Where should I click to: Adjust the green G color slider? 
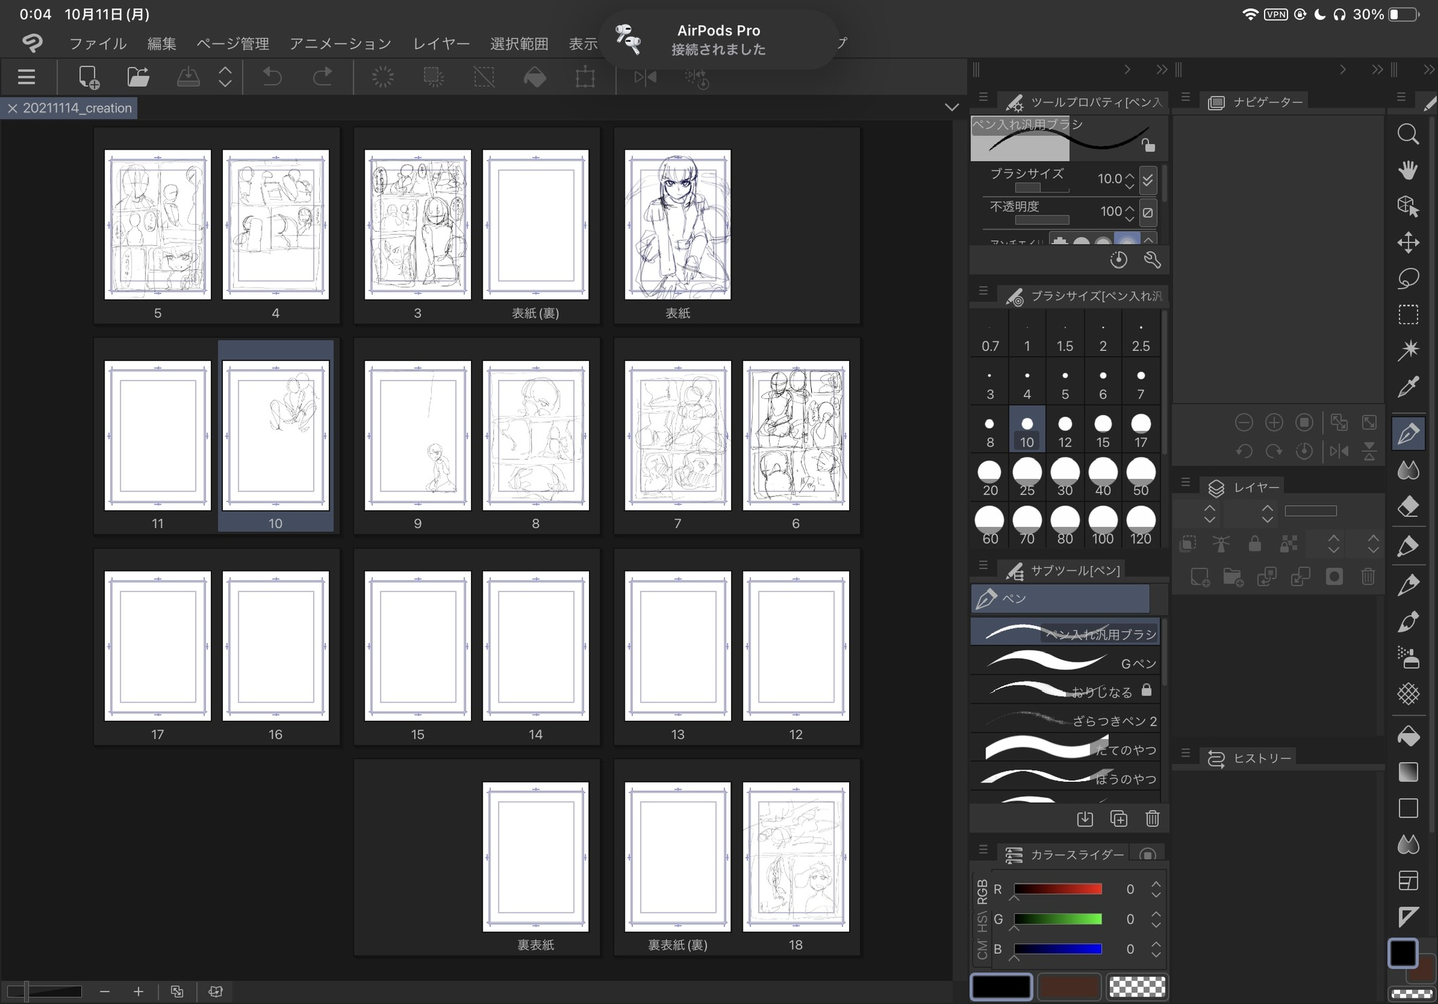pyautogui.click(x=1057, y=919)
